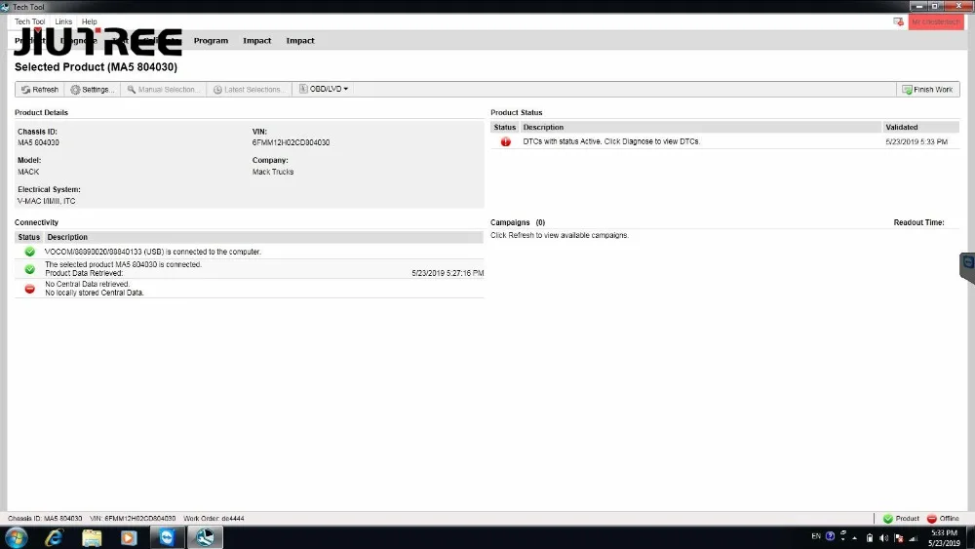Open the volume speaker icon in the tray
Screen dimensions: 975x549
coord(883,538)
